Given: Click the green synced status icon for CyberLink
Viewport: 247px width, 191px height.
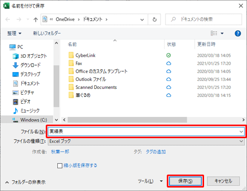Looking at the screenshot, I should 168,55.
